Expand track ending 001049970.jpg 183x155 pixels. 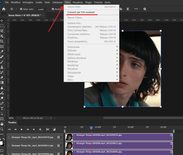tap(9, 137)
